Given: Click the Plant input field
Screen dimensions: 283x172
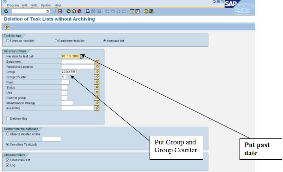Looking at the screenshot, I should pos(65,82).
